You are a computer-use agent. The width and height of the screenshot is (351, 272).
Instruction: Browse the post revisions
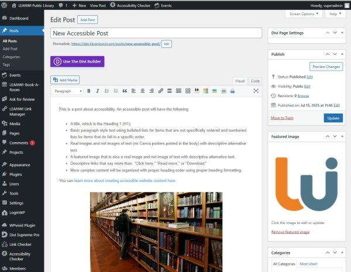point(303,96)
